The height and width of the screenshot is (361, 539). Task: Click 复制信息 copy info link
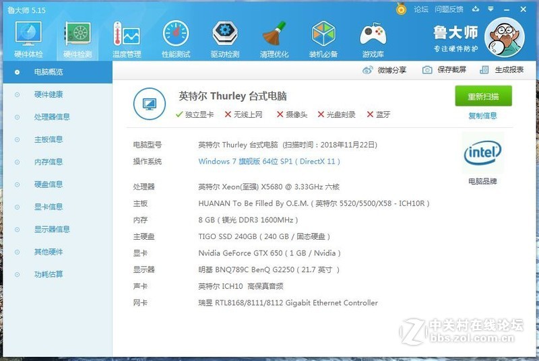(x=482, y=116)
